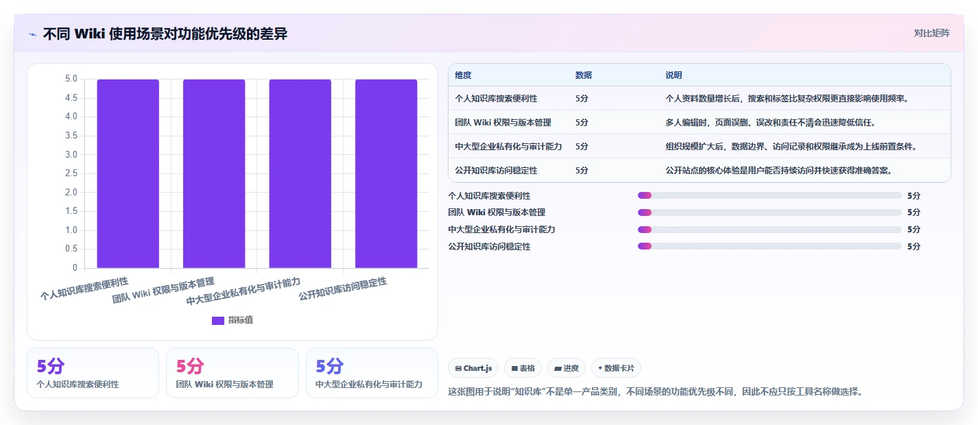Click description starting 多人编辑时
This screenshot has width=978, height=425.
pyautogui.click(x=770, y=123)
